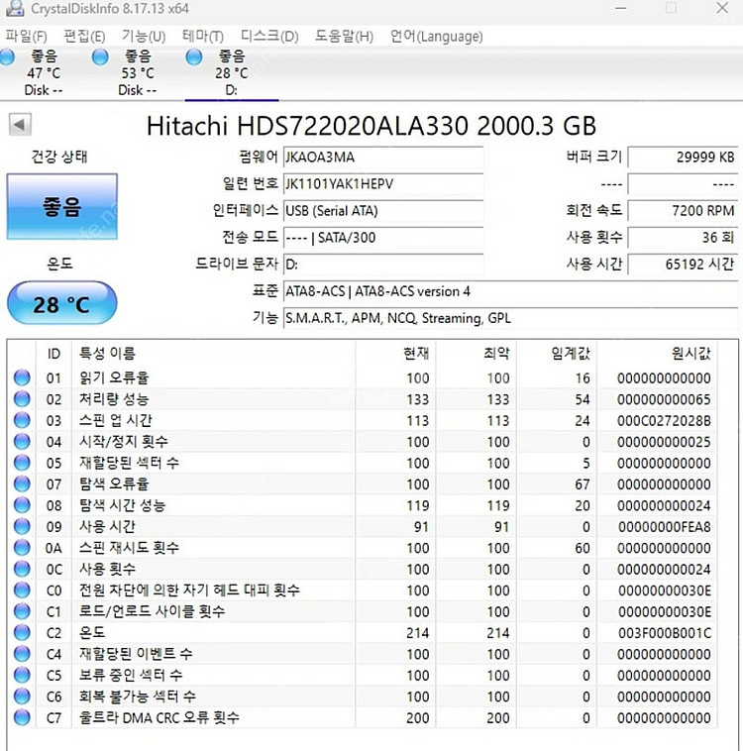Click status orb for 0C 사용 횟수
This screenshot has width=743, height=751.
coord(22,569)
